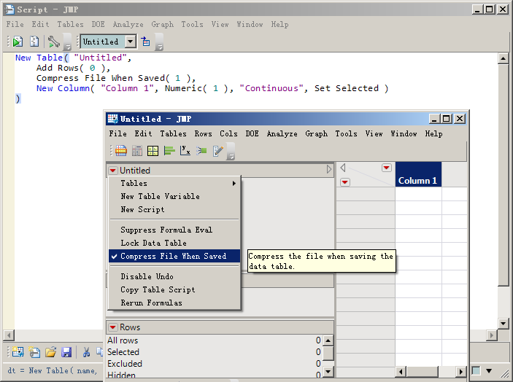Click the Fit Model node diagram icon
Viewport: 513px width, 382px height.
coord(201,151)
